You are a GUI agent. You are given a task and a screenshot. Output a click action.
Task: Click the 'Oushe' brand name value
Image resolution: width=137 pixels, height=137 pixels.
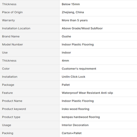[x=66, y=37]
